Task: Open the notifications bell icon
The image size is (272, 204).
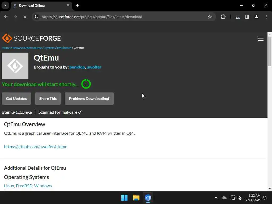Action: [x=265, y=198]
